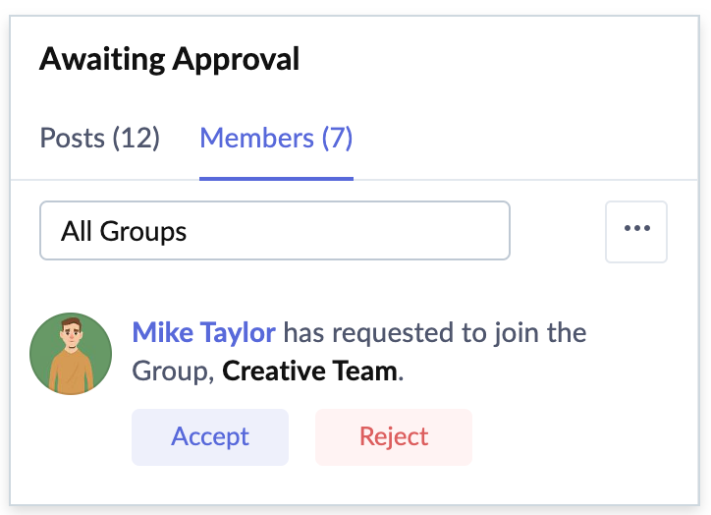Select the Members (7) tab
This screenshot has height=515, width=711.
point(276,138)
